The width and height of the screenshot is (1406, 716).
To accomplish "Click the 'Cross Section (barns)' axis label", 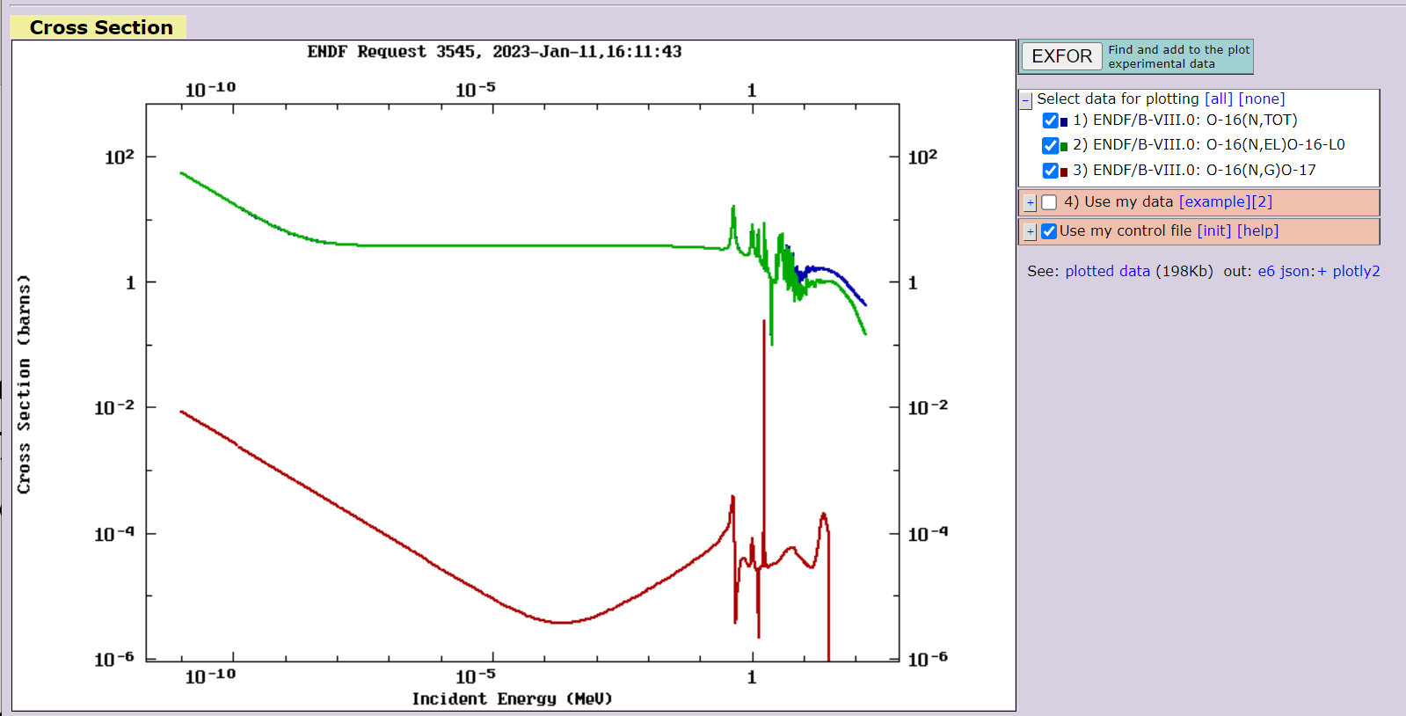I will point(24,384).
